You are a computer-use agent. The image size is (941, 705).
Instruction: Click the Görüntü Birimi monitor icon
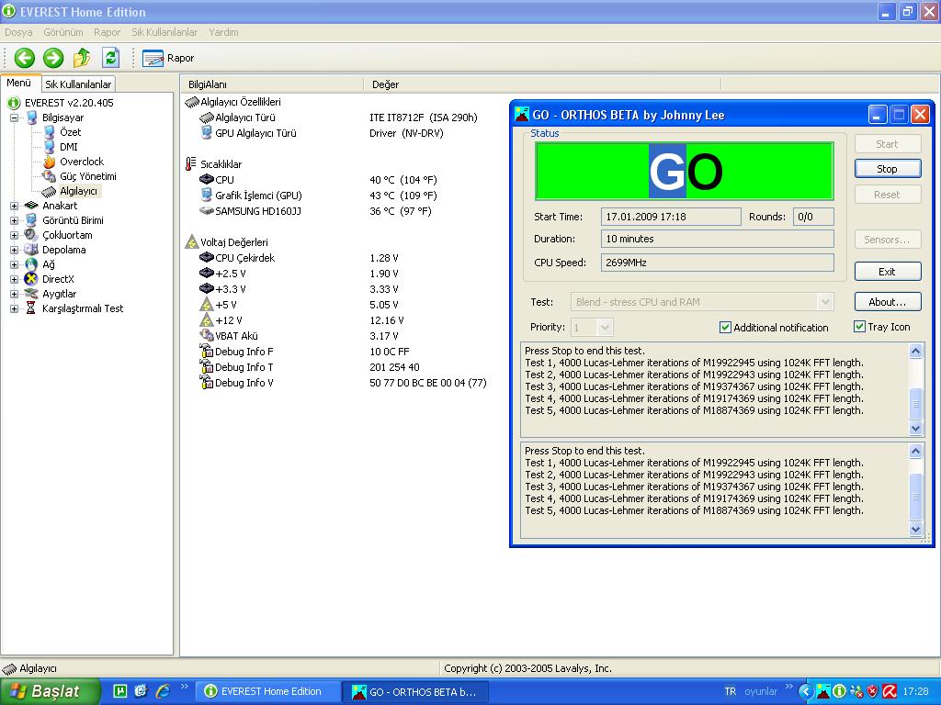[31, 220]
